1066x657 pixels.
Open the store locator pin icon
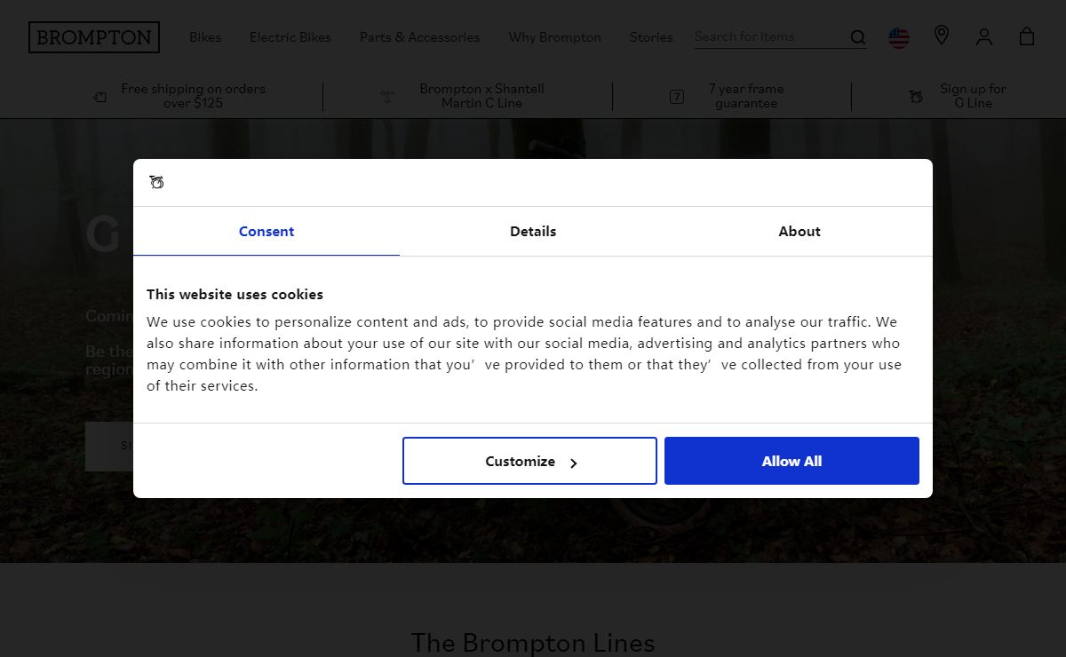coord(942,36)
